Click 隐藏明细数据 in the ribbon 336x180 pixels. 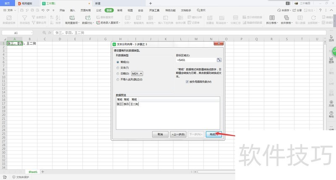(x=252, y=23)
